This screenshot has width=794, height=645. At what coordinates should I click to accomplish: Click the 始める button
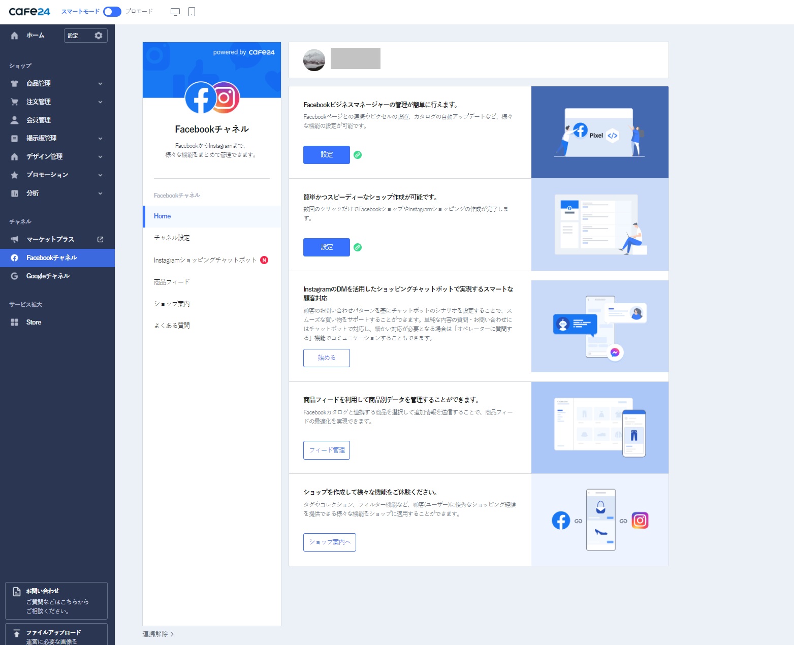pos(327,358)
